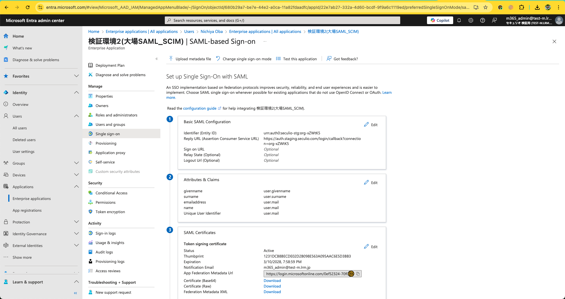565x299 pixels.
Task: Expand the Groups section
Action: [x=77, y=163]
